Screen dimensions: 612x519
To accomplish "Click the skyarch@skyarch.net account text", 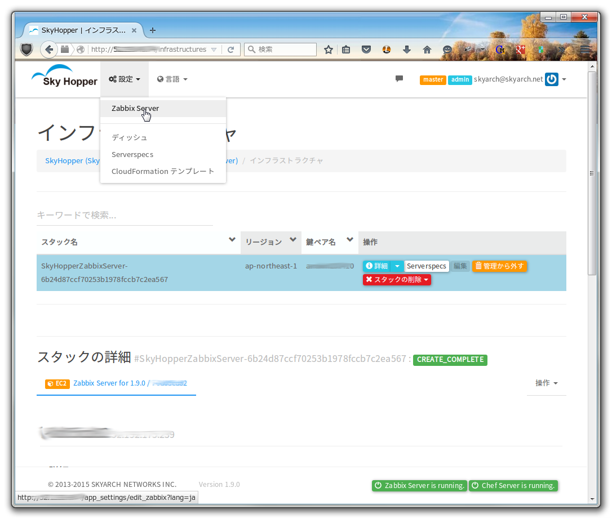I will (x=508, y=79).
